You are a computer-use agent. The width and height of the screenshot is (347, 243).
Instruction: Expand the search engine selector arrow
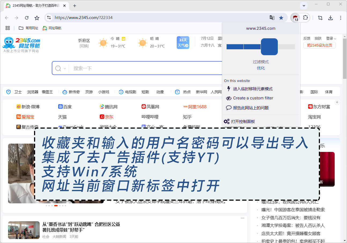pos(65,69)
